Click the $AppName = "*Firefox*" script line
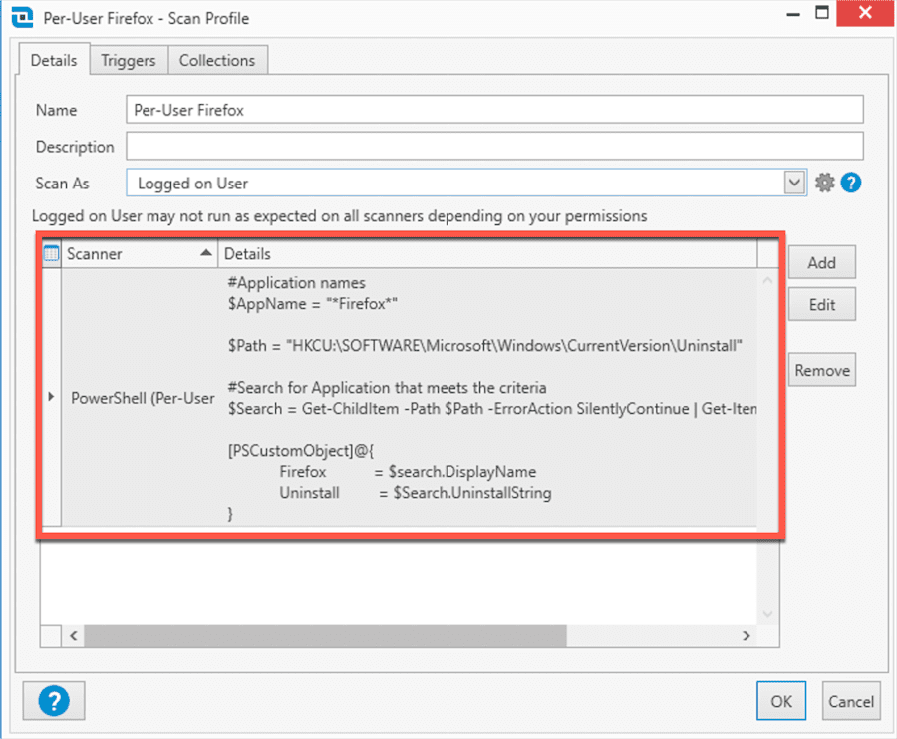 pos(312,304)
